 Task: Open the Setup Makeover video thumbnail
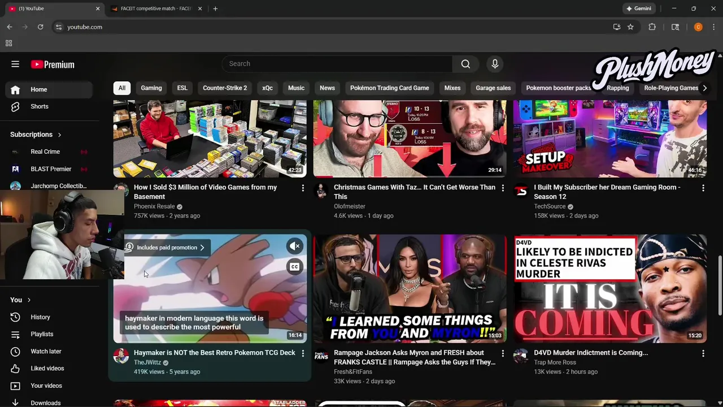point(610,139)
